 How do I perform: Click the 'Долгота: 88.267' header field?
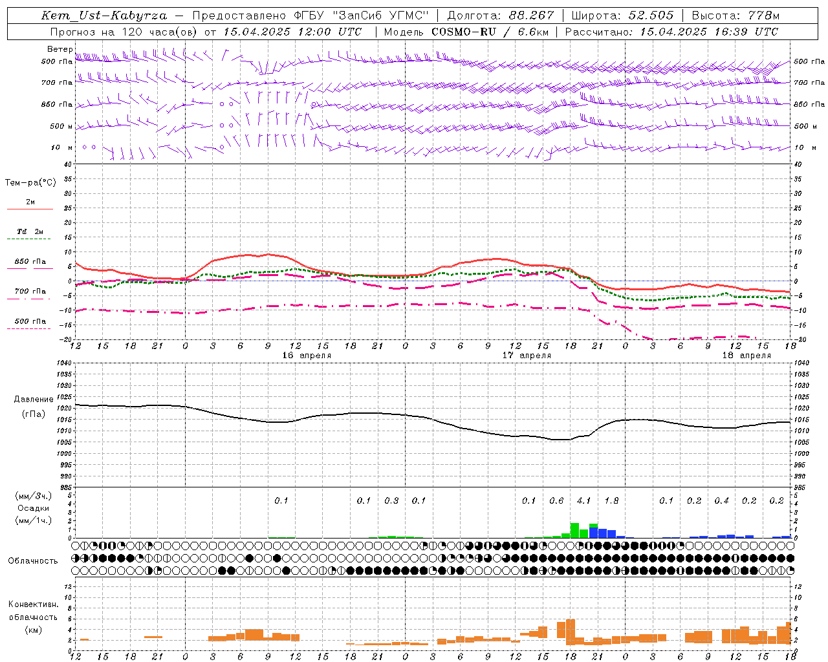(x=501, y=16)
